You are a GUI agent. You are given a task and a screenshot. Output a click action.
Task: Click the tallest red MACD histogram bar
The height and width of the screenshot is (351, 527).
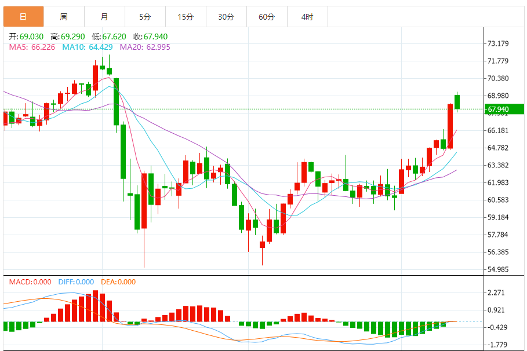pyautogui.click(x=95, y=306)
